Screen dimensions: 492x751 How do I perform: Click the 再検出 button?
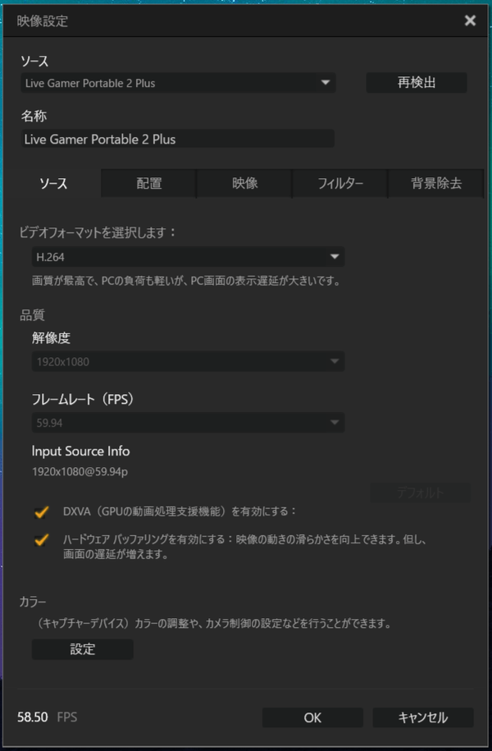pos(417,82)
